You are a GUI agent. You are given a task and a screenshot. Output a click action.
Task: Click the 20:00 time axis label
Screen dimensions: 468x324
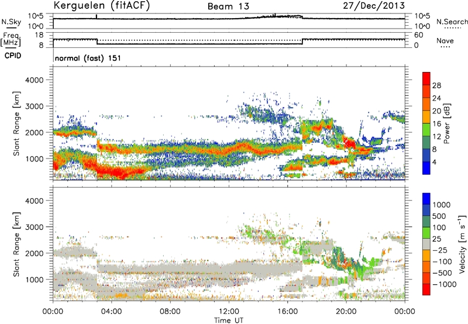(x=346, y=312)
